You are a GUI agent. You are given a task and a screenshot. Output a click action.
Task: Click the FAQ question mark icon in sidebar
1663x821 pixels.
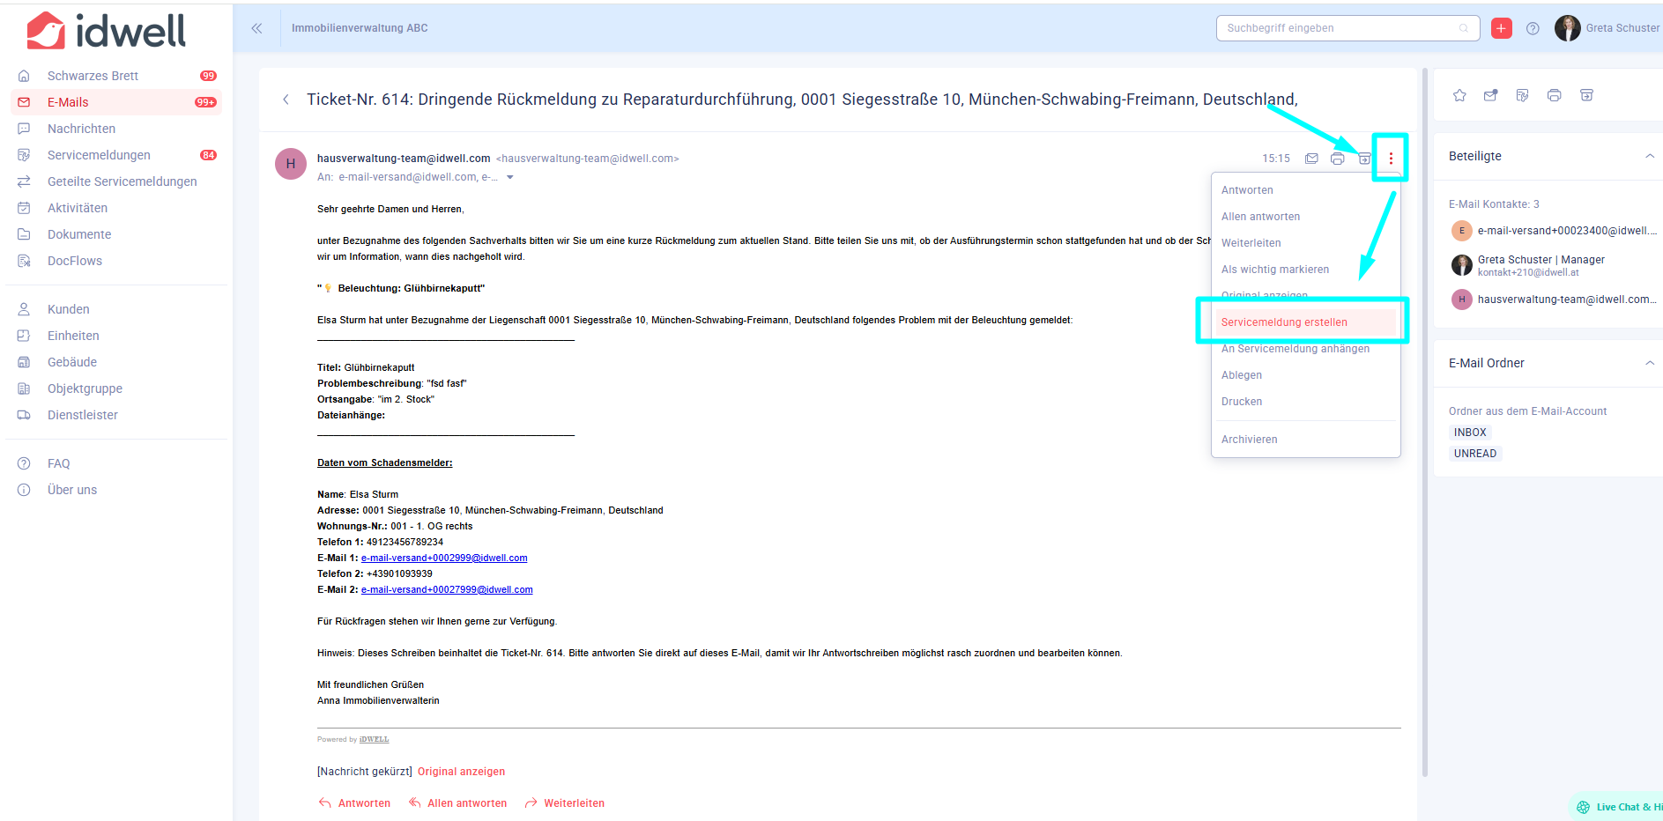tap(24, 463)
